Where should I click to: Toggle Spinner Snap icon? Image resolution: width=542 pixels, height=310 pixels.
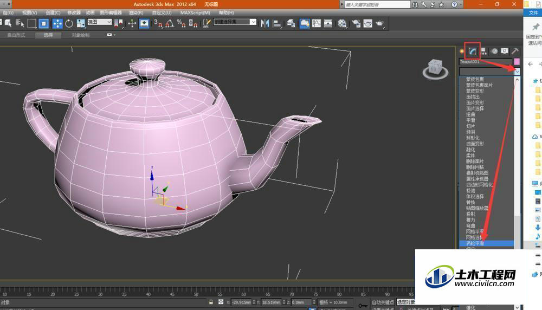pyautogui.click(x=193, y=23)
